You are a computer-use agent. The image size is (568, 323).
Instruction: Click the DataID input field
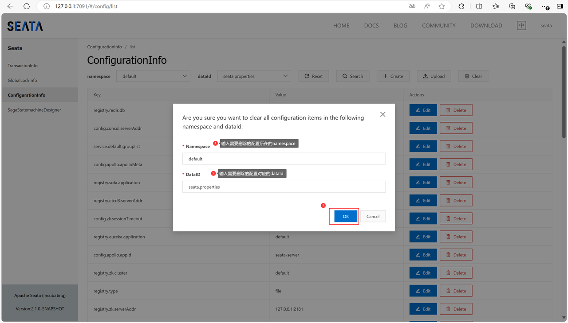click(x=284, y=187)
